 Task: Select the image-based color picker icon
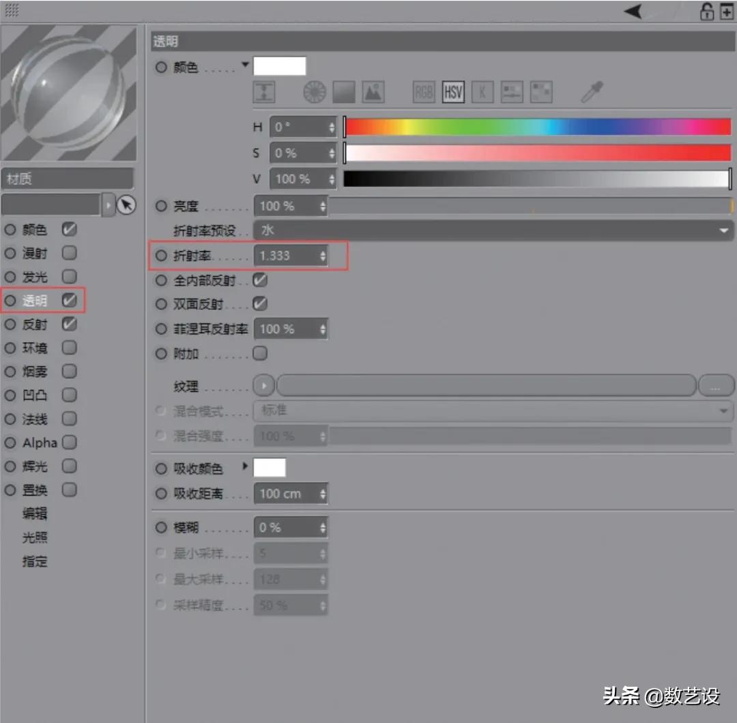(373, 91)
